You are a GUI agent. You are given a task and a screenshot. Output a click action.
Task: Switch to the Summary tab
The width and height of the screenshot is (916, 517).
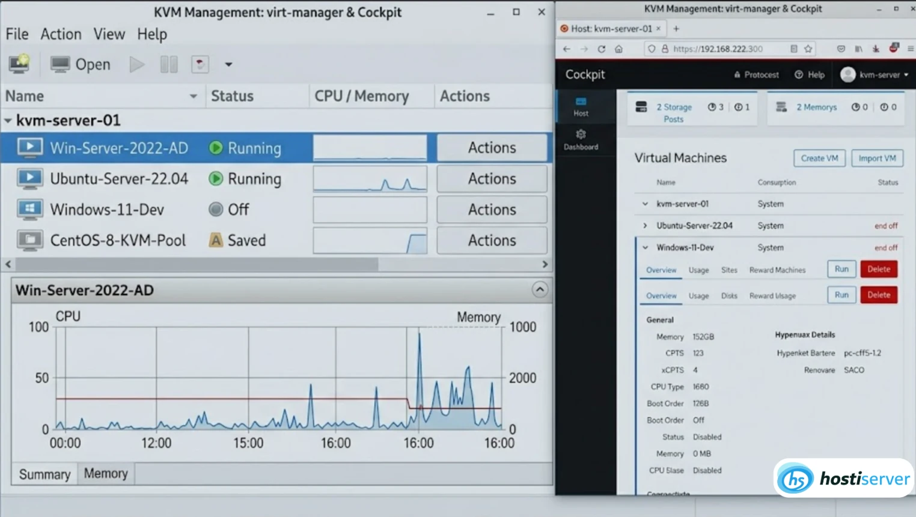coord(44,474)
